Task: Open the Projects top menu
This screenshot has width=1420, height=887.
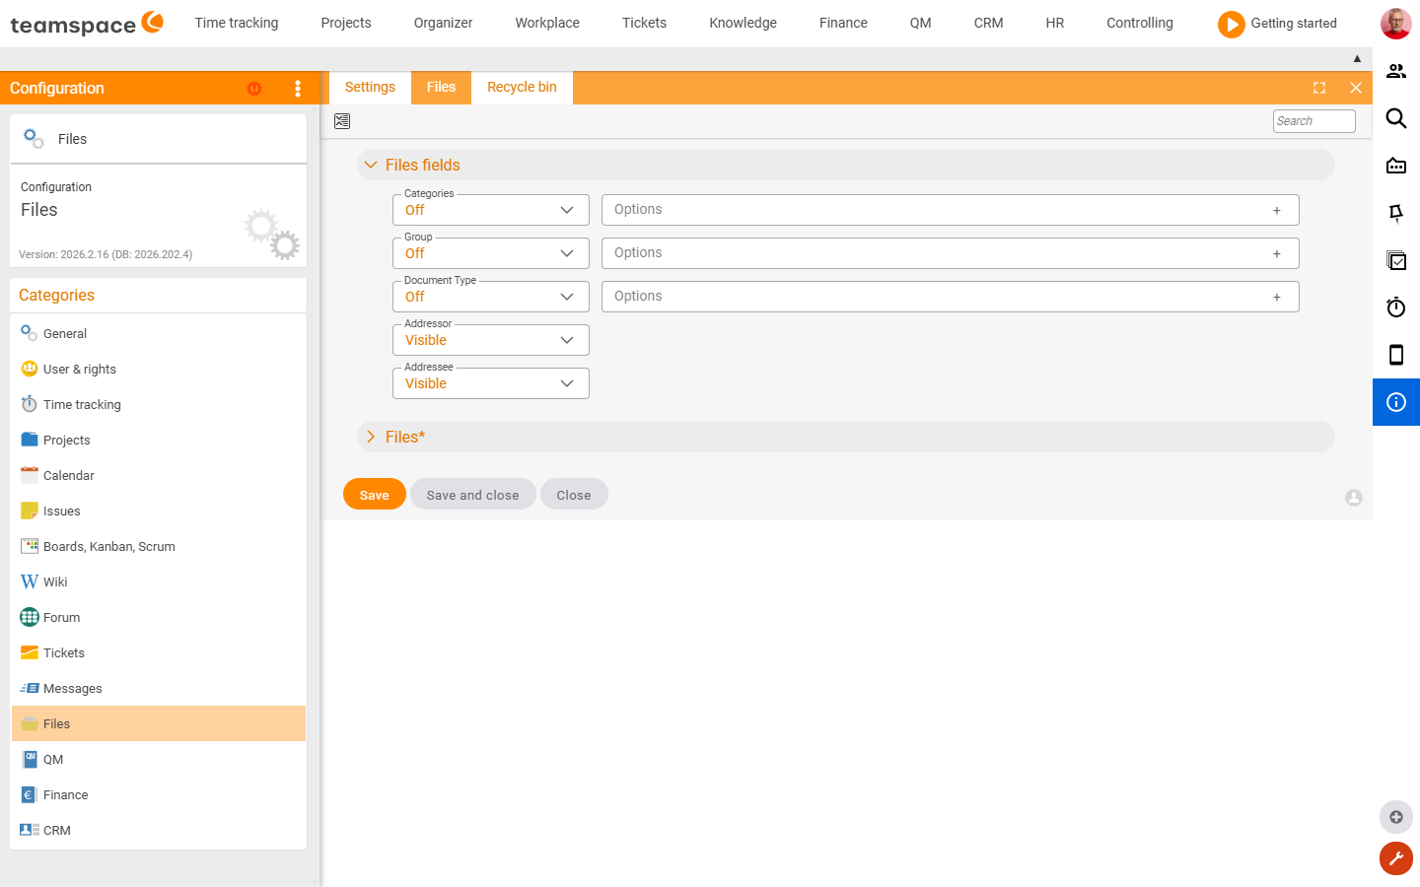Action: (346, 23)
